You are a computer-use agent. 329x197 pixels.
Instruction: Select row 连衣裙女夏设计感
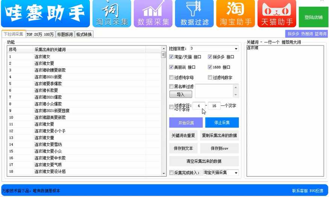(x=84, y=171)
